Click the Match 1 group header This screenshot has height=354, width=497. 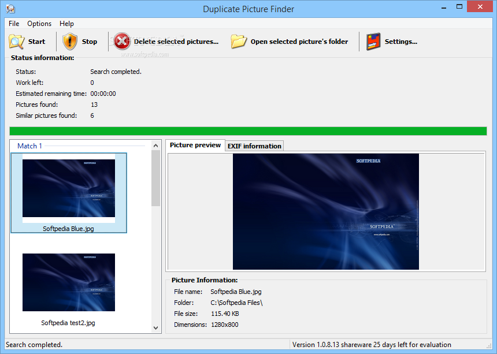pos(29,146)
